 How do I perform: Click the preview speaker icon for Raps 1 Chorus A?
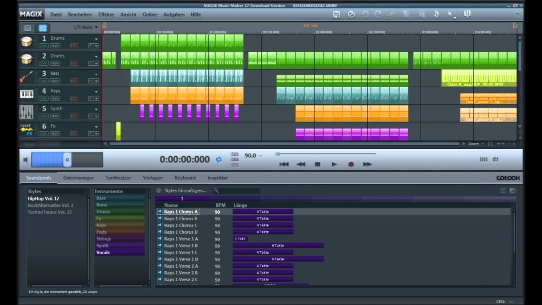coord(160,211)
